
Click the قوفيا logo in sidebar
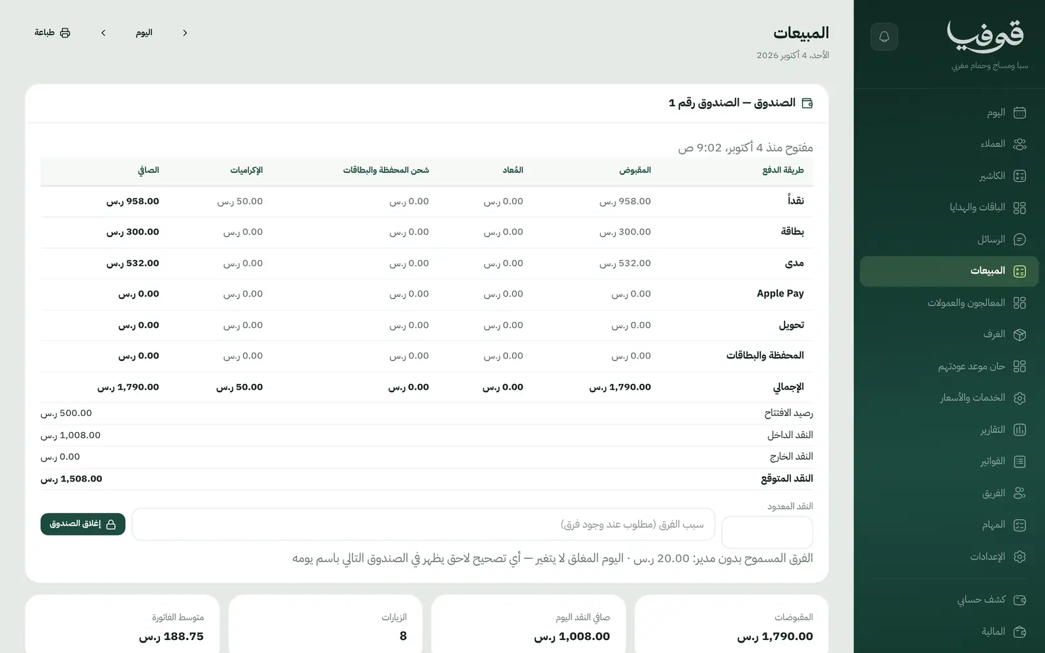tap(986, 36)
